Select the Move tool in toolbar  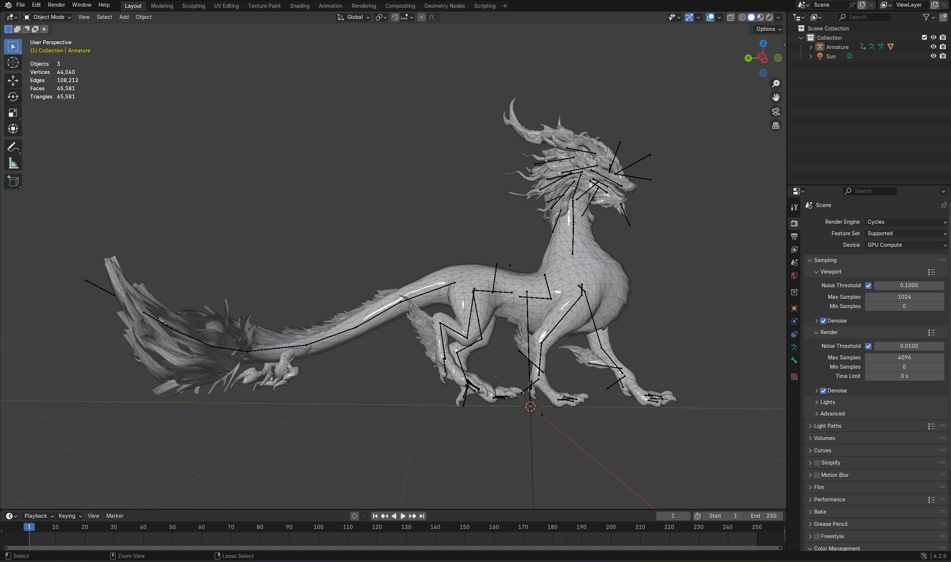(x=13, y=80)
